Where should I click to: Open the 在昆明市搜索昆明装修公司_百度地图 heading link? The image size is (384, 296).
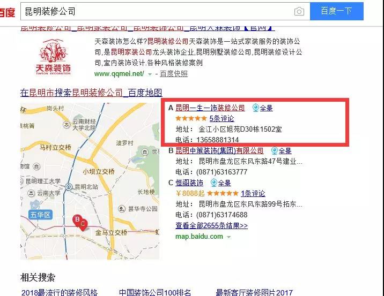pos(91,93)
